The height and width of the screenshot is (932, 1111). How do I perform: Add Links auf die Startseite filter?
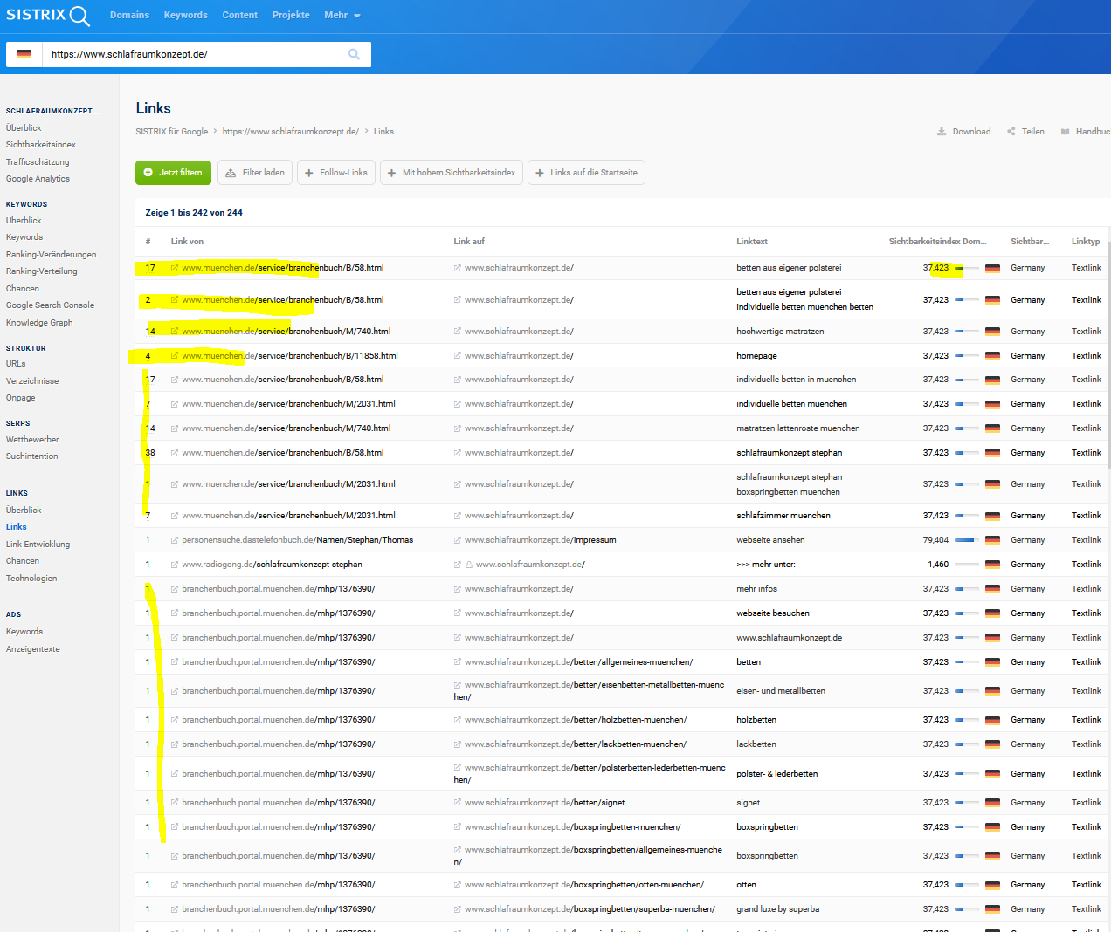click(x=586, y=173)
